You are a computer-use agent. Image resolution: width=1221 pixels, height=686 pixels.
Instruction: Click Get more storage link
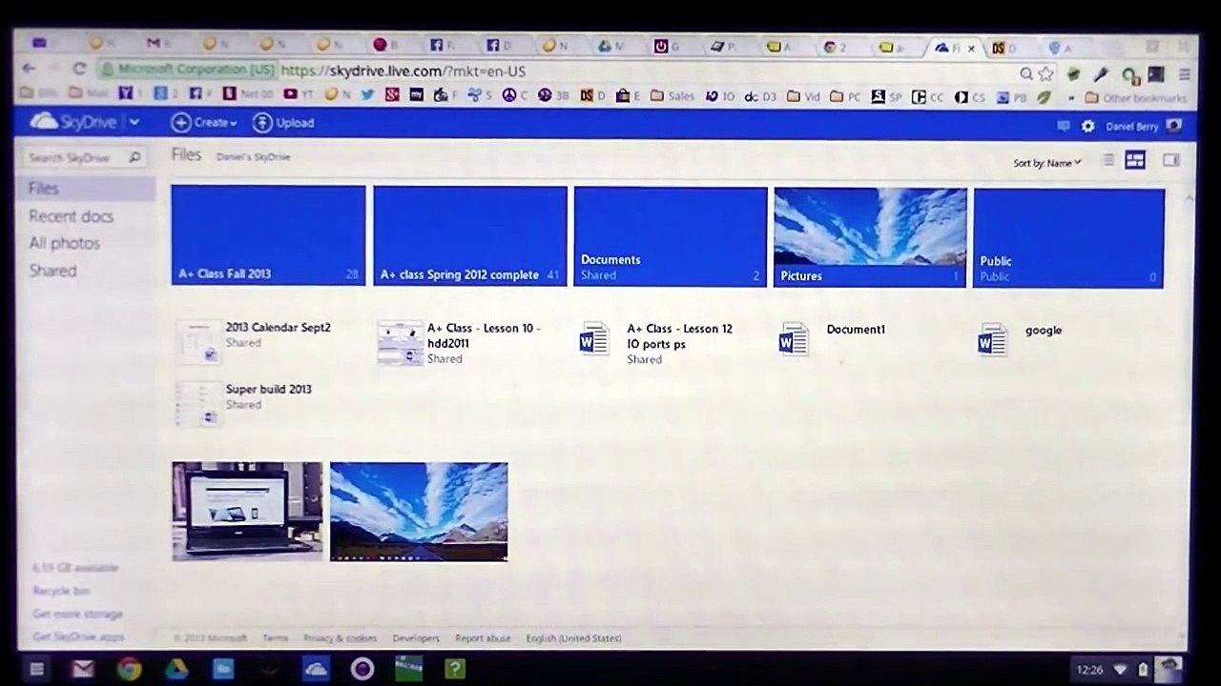tap(77, 614)
